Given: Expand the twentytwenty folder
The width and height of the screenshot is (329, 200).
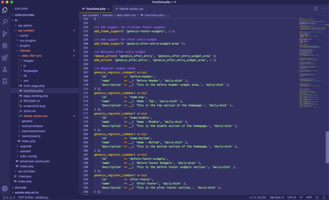Looking at the screenshot, I should tap(31, 136).
